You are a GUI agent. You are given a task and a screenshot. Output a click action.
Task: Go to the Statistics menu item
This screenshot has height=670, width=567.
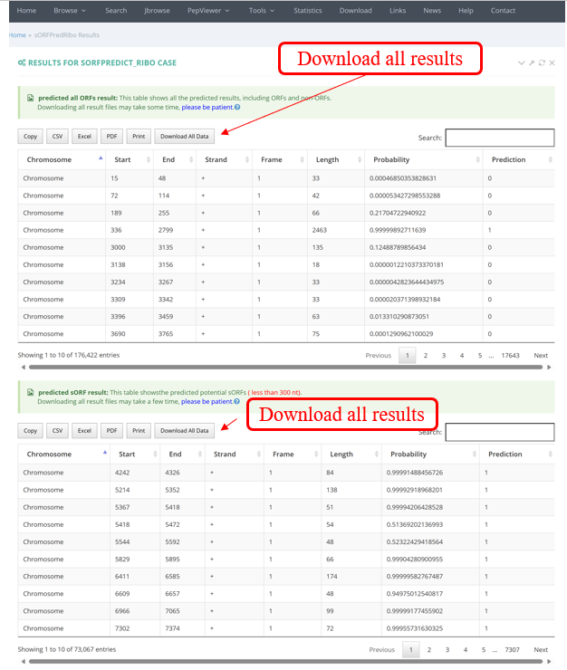(x=308, y=11)
